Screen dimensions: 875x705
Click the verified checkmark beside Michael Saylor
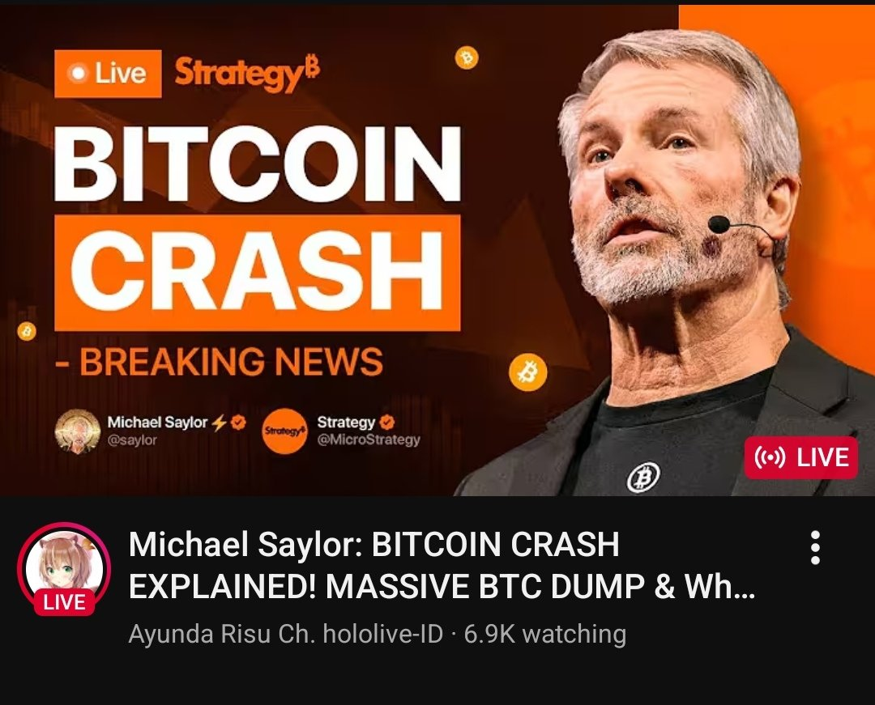click(238, 423)
